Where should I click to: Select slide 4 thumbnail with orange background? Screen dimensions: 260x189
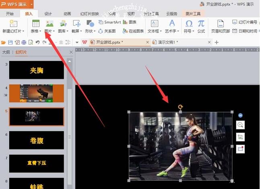coord(37,93)
